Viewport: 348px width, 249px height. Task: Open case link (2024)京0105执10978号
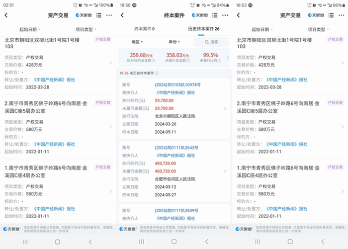pos(177,84)
